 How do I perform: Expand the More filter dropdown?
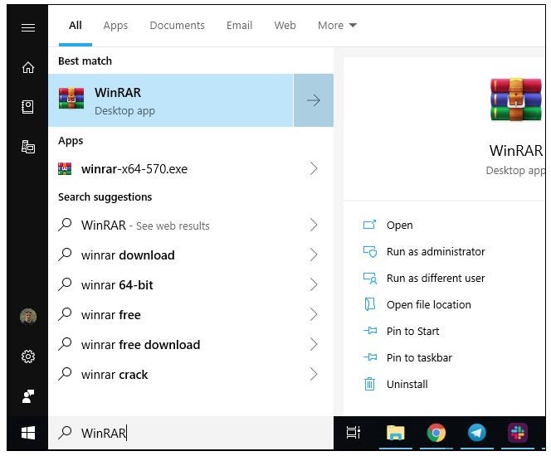pyautogui.click(x=337, y=26)
